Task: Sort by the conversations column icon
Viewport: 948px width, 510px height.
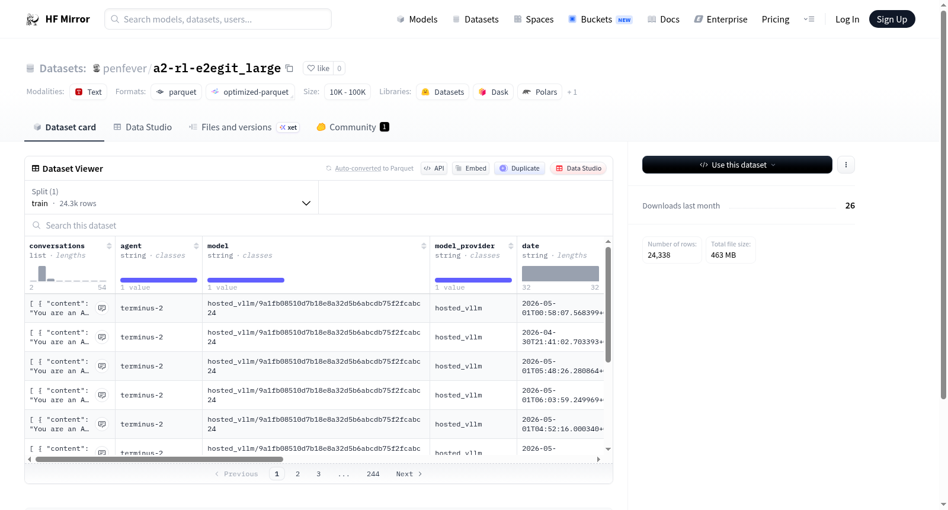Action: click(x=109, y=246)
